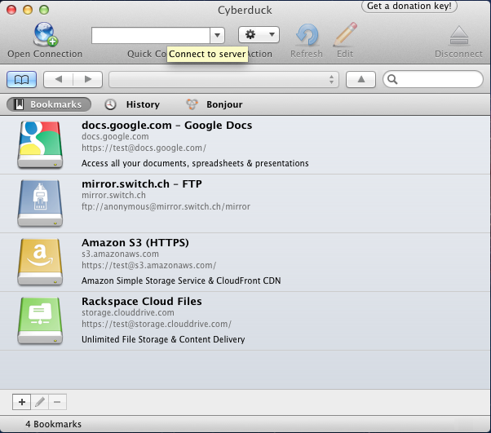Remove bookmark with the minus button
This screenshot has height=433, width=491.
coord(57,402)
